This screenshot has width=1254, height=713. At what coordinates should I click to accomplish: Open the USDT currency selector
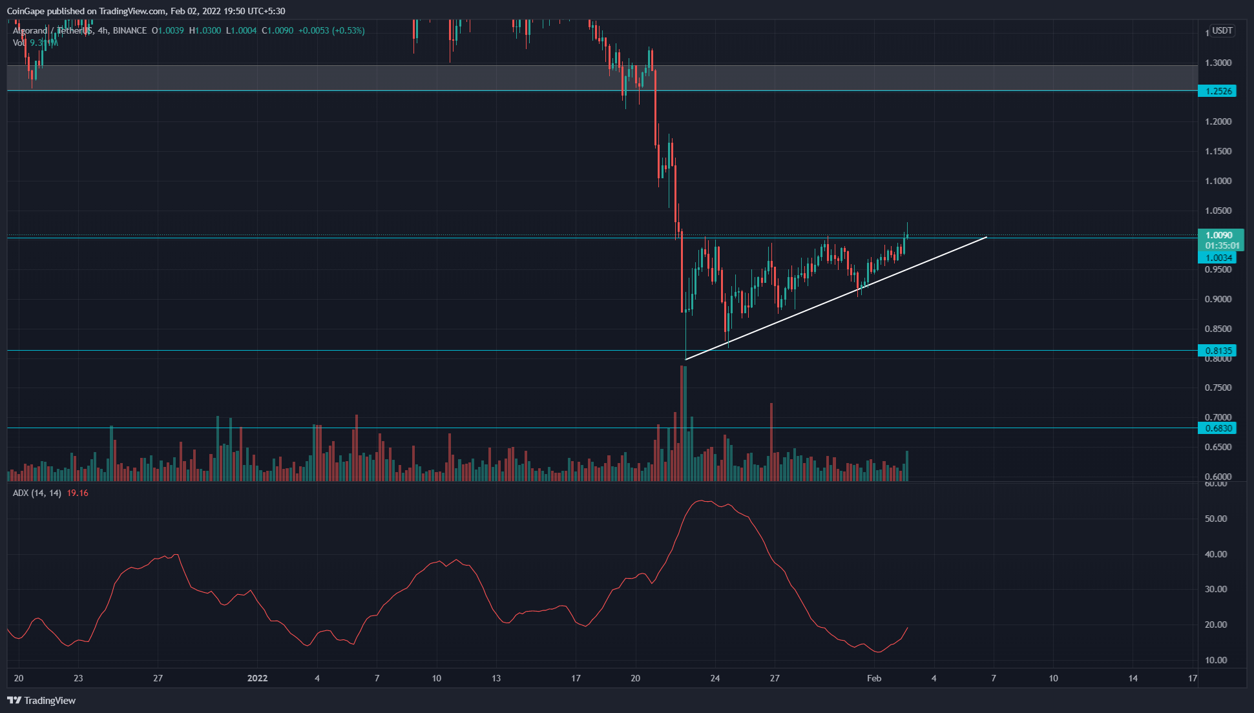(x=1222, y=30)
